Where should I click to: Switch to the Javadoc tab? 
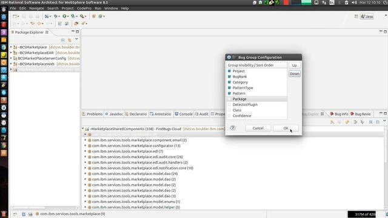114,114
